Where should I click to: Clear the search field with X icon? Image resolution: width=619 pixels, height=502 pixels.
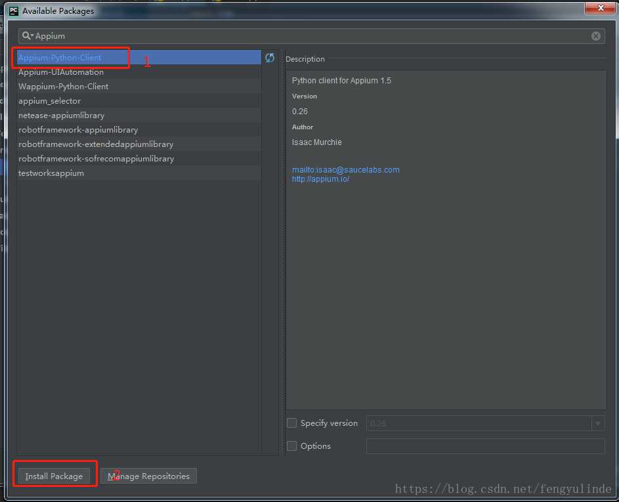(x=596, y=36)
